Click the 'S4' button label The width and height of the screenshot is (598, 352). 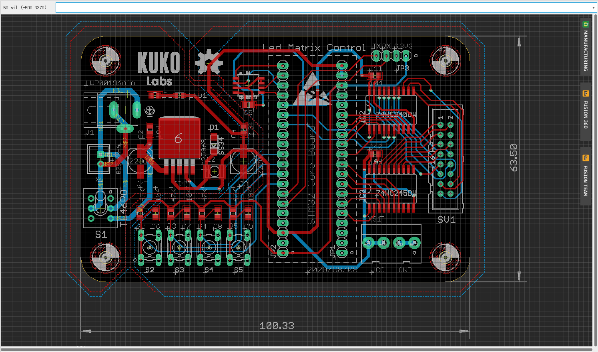click(x=209, y=270)
